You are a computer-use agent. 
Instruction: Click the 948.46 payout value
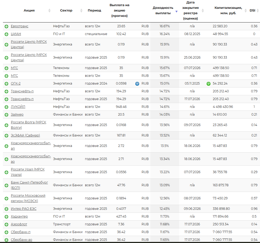(x=121, y=107)
